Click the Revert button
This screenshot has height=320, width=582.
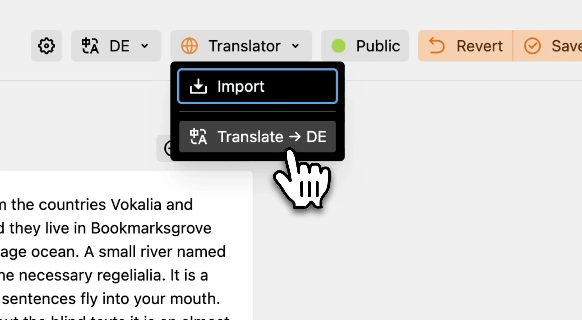(465, 46)
